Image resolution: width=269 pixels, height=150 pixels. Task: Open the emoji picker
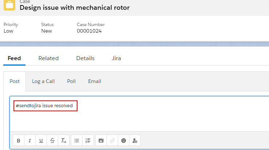click(x=124, y=141)
